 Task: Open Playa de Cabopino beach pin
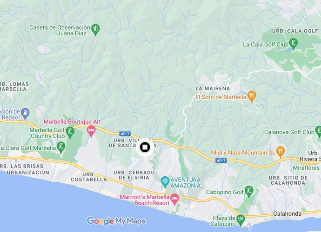[x=241, y=220]
